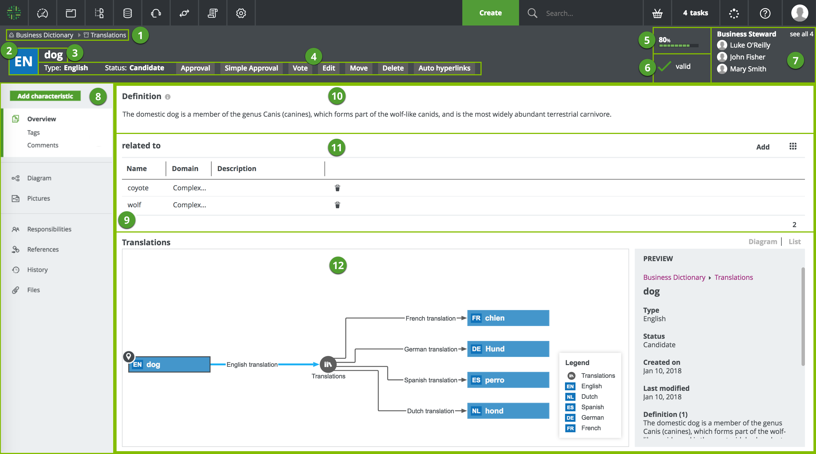Open the help question mark icon
816x454 pixels.
pos(765,13)
